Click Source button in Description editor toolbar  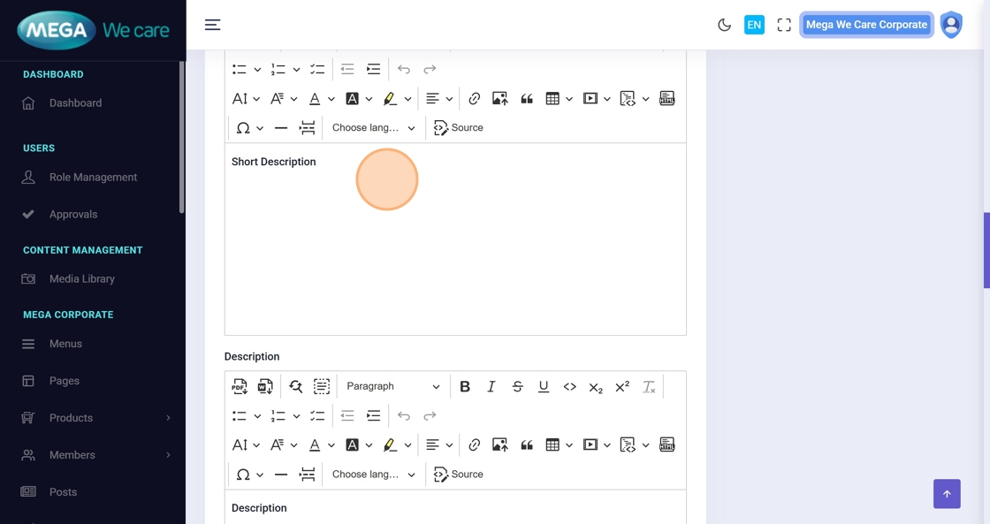459,475
